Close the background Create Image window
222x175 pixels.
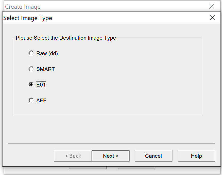(212, 6)
